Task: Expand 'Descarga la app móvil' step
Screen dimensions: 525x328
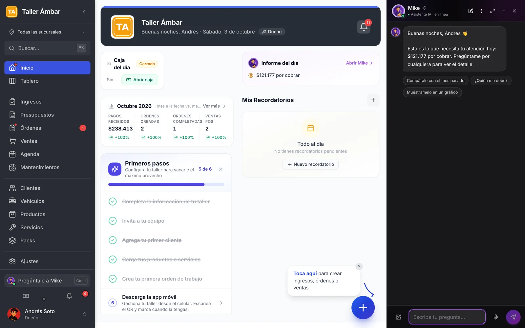Action: [x=166, y=303]
